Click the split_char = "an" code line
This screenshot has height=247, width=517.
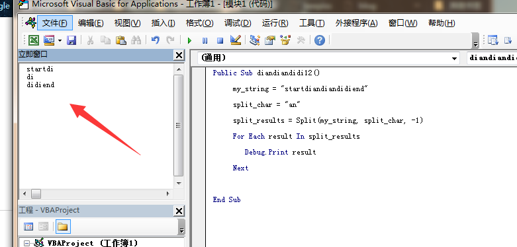point(267,104)
